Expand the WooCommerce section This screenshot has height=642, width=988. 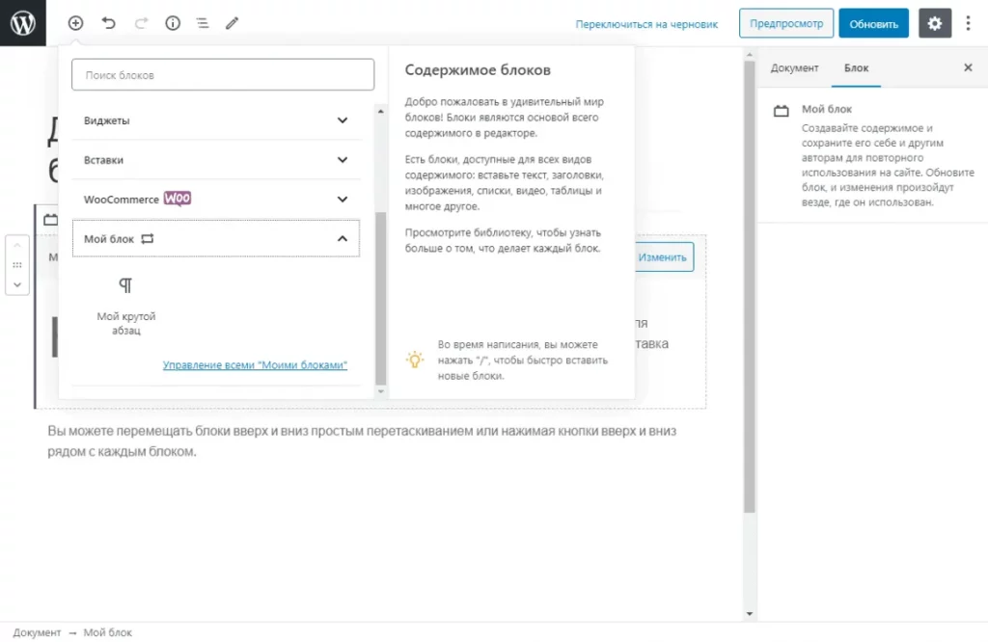[216, 200]
